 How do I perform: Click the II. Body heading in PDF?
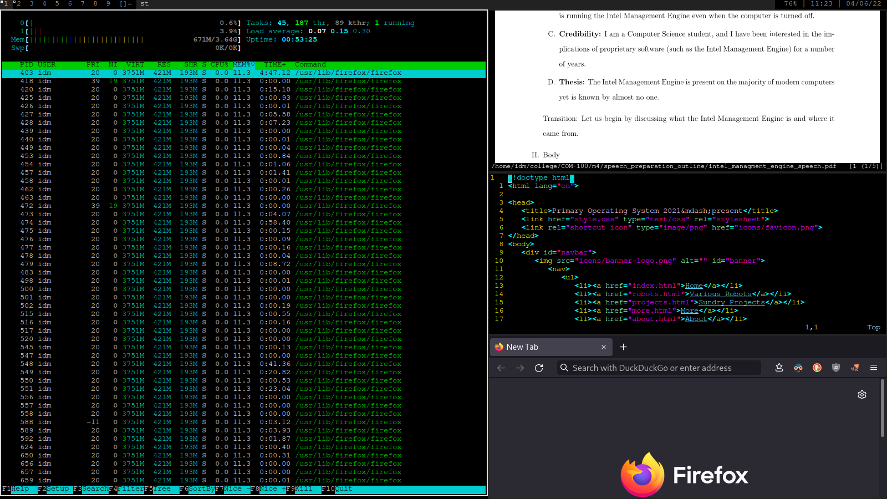pyautogui.click(x=546, y=155)
